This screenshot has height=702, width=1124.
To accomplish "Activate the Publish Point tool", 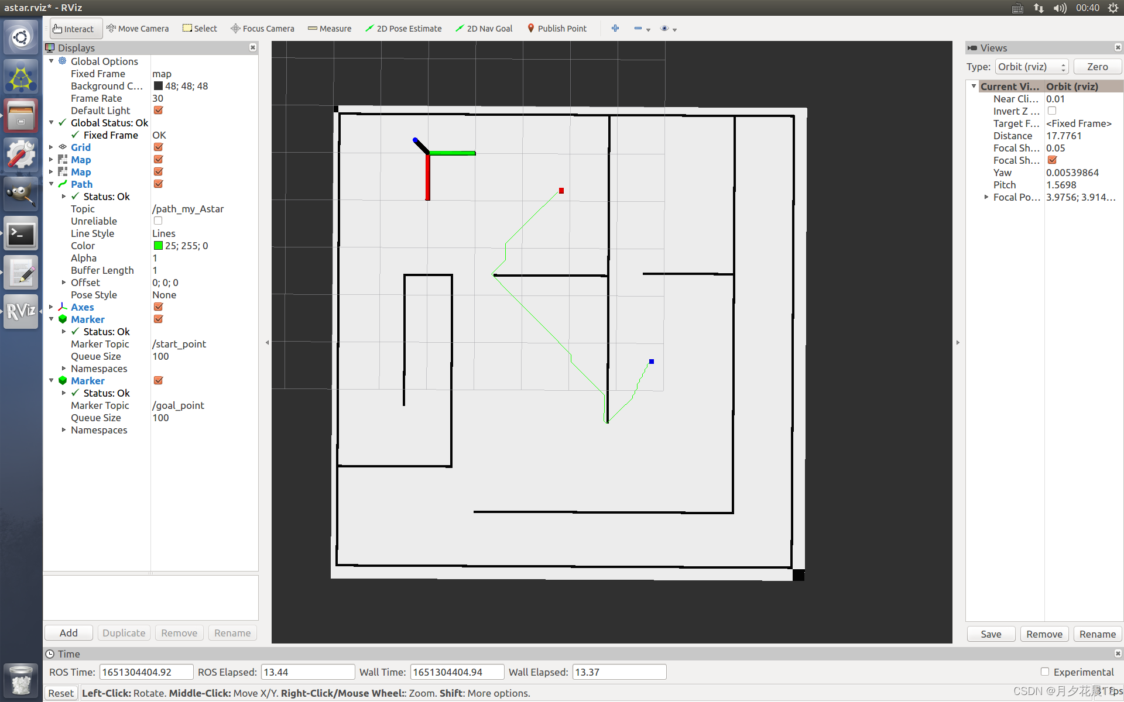I will point(557,29).
